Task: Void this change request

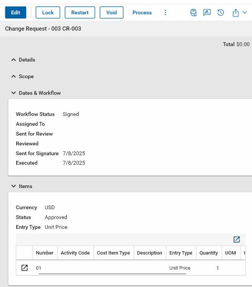Action: coord(111,12)
